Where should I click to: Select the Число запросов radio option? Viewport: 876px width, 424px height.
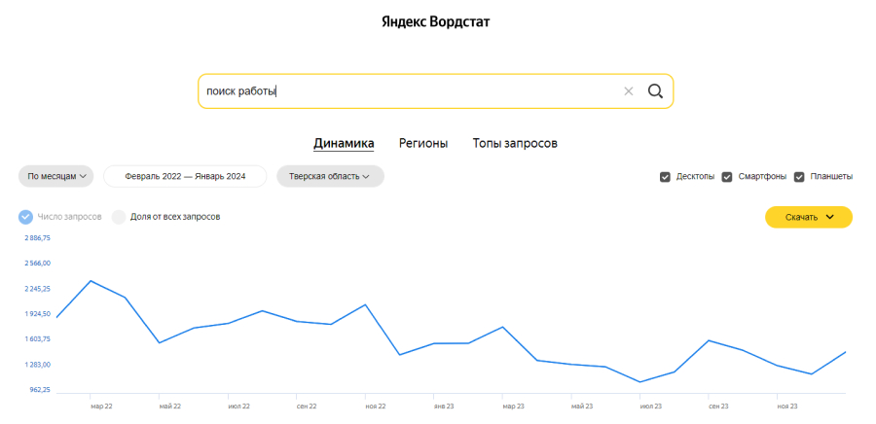(25, 217)
